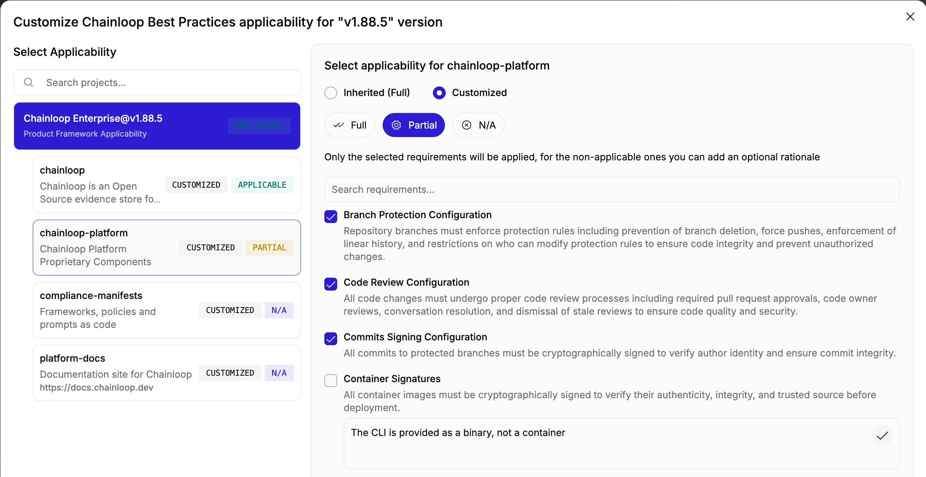Viewport: 926px width, 477px height.
Task: Click the CUSTOMIZED badge on platform-docs
Action: click(x=230, y=373)
